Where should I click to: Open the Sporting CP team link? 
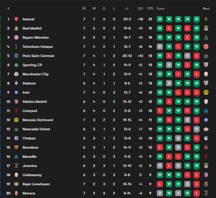(x=32, y=65)
